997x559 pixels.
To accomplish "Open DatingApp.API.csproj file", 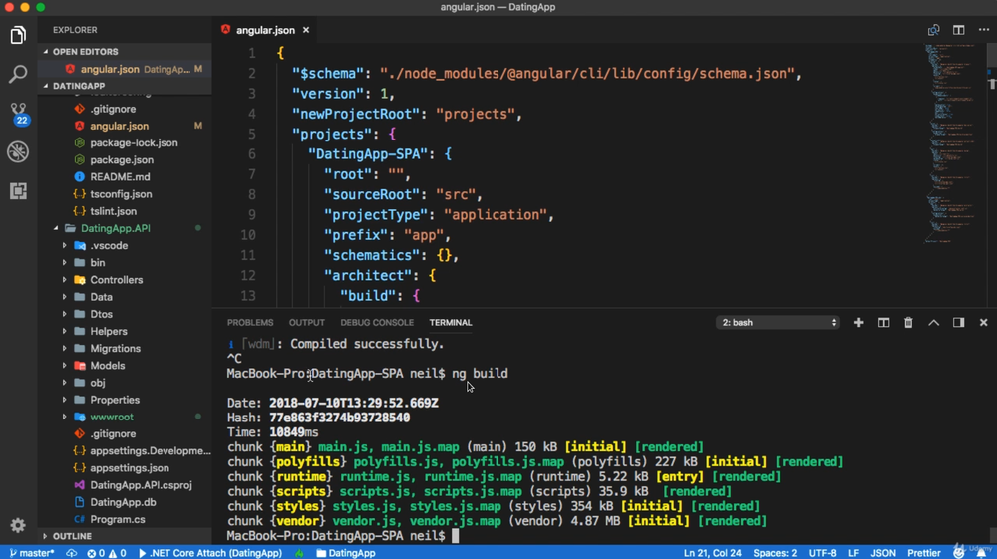I will (x=125, y=485).
